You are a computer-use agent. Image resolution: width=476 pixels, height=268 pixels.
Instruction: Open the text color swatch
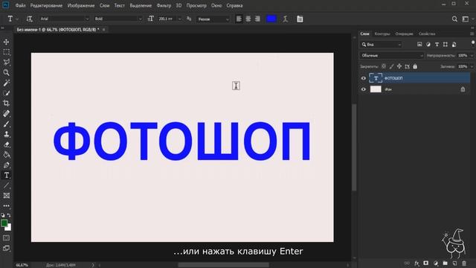point(271,19)
